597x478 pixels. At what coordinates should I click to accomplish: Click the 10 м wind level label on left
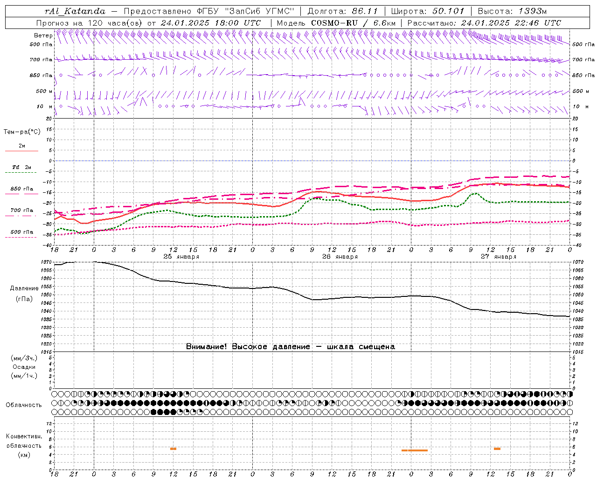click(x=45, y=106)
